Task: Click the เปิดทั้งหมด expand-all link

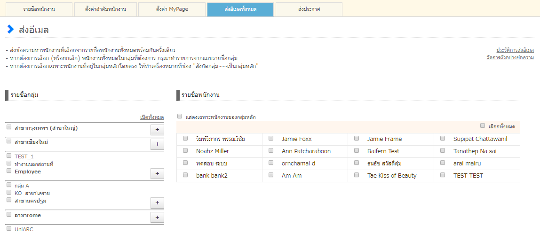Action: click(152, 117)
